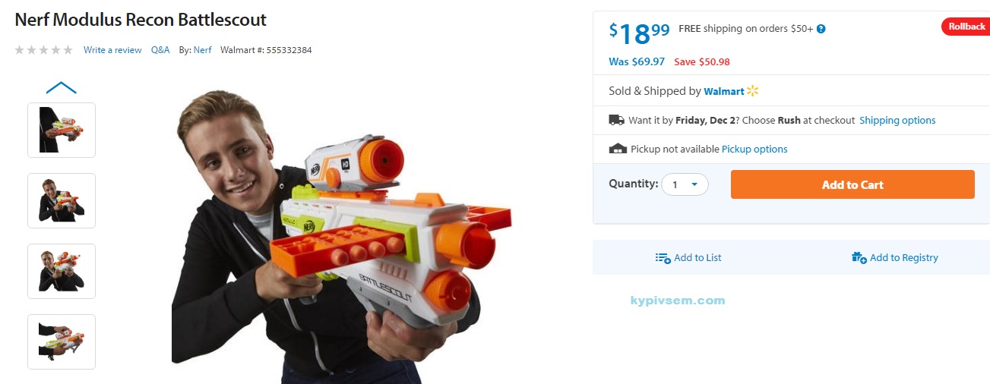990x384 pixels.
Task: Open the Quantity dropdown
Action: (685, 184)
